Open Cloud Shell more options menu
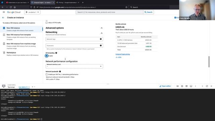 coord(196,86)
